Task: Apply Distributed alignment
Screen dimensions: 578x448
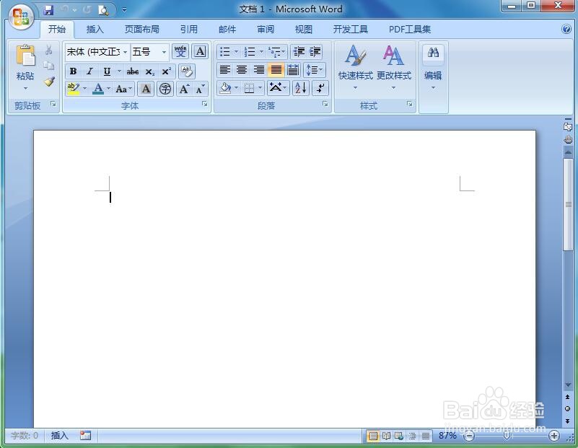Action: tap(293, 70)
